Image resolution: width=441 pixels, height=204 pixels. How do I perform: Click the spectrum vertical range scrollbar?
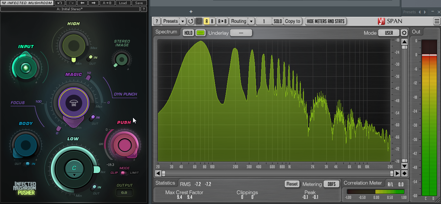pyautogui.click(x=404, y=104)
